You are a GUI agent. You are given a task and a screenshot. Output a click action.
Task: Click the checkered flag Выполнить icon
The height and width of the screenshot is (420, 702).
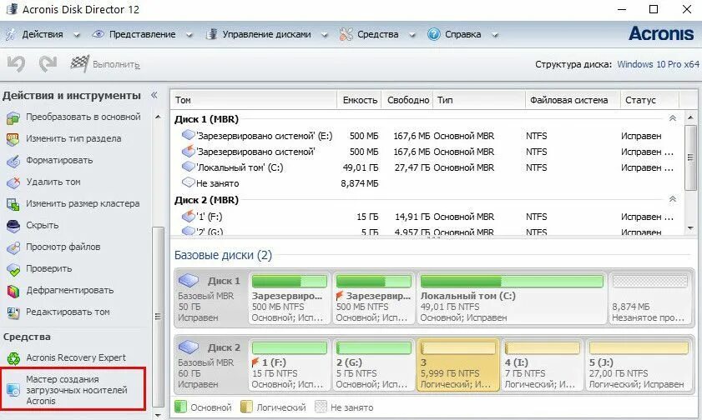[79, 63]
